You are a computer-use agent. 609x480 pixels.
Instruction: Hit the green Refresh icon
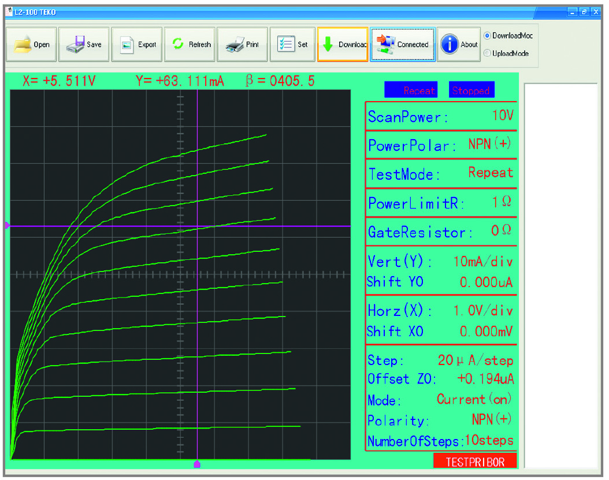(x=179, y=44)
